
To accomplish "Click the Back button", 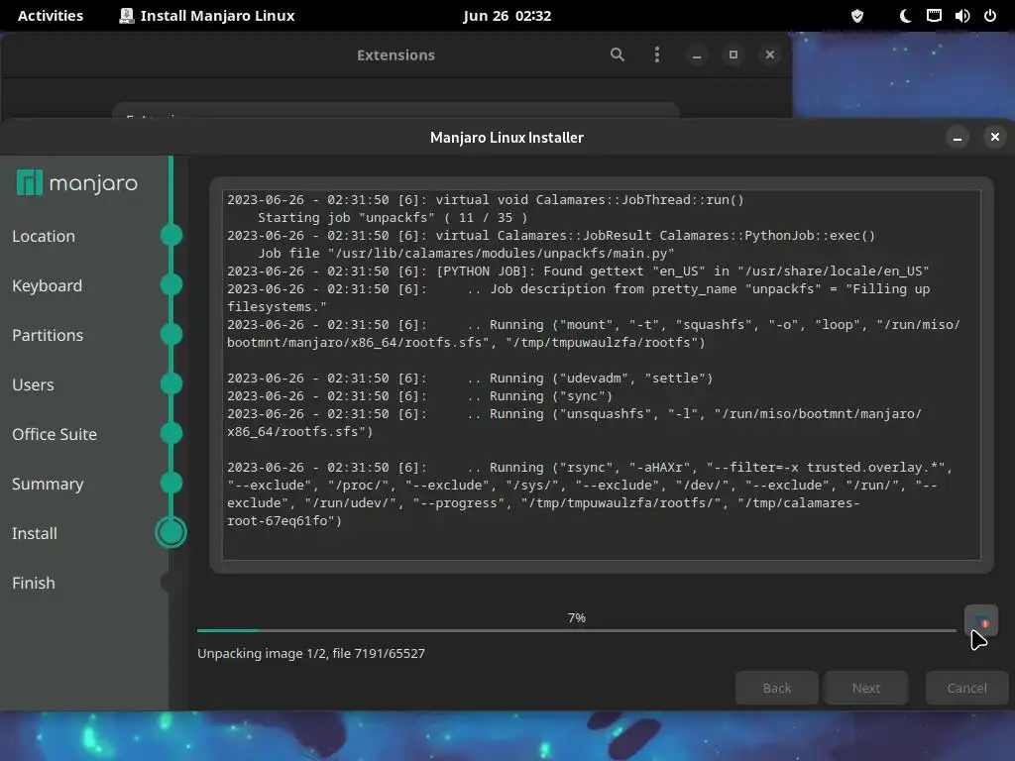I will point(777,688).
